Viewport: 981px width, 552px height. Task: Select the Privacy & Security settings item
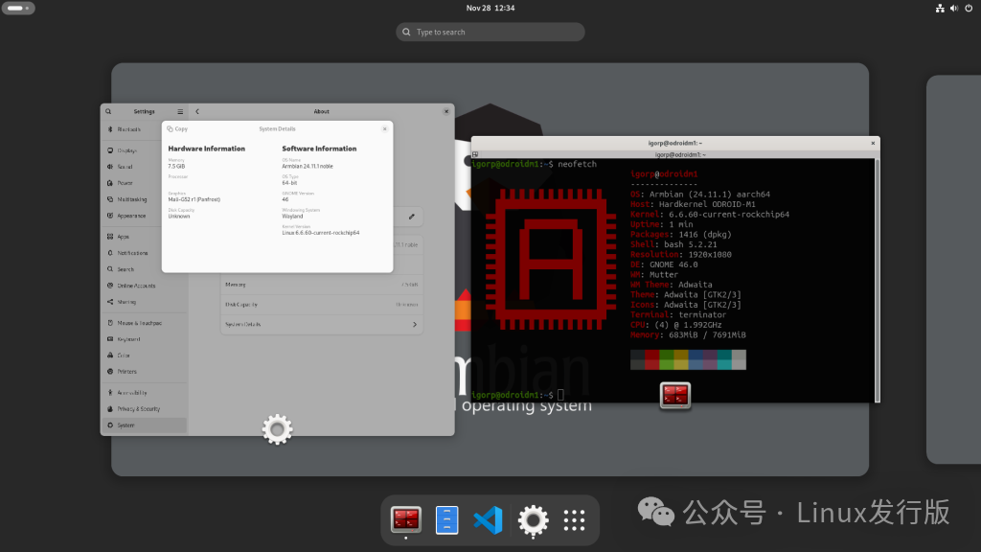point(140,408)
